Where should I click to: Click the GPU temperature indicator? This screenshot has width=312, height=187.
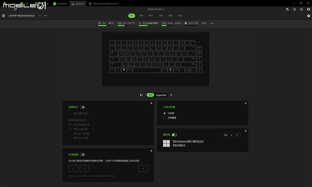pyautogui.click(x=126, y=23)
